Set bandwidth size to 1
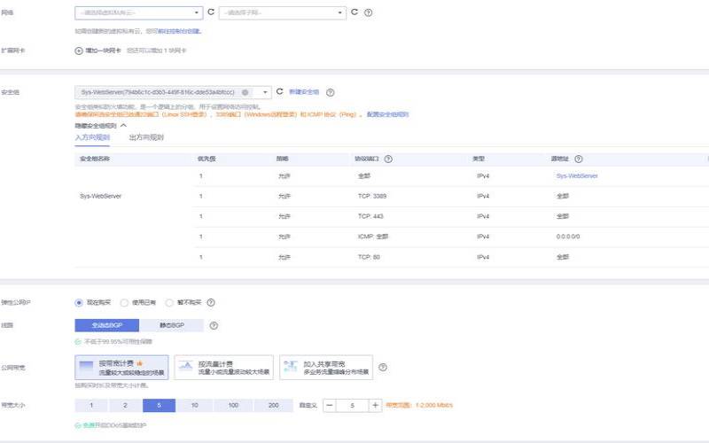The width and height of the screenshot is (709, 443). (91, 406)
